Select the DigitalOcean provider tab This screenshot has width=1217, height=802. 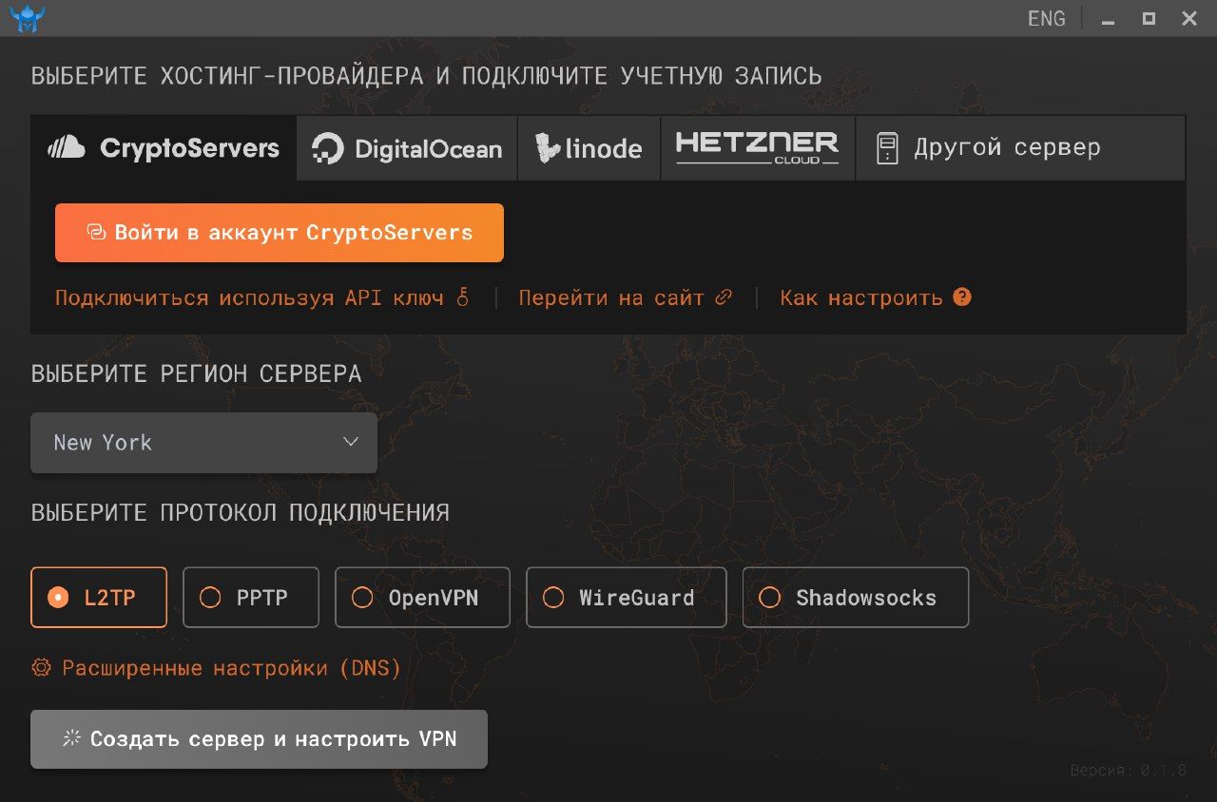coord(407,148)
